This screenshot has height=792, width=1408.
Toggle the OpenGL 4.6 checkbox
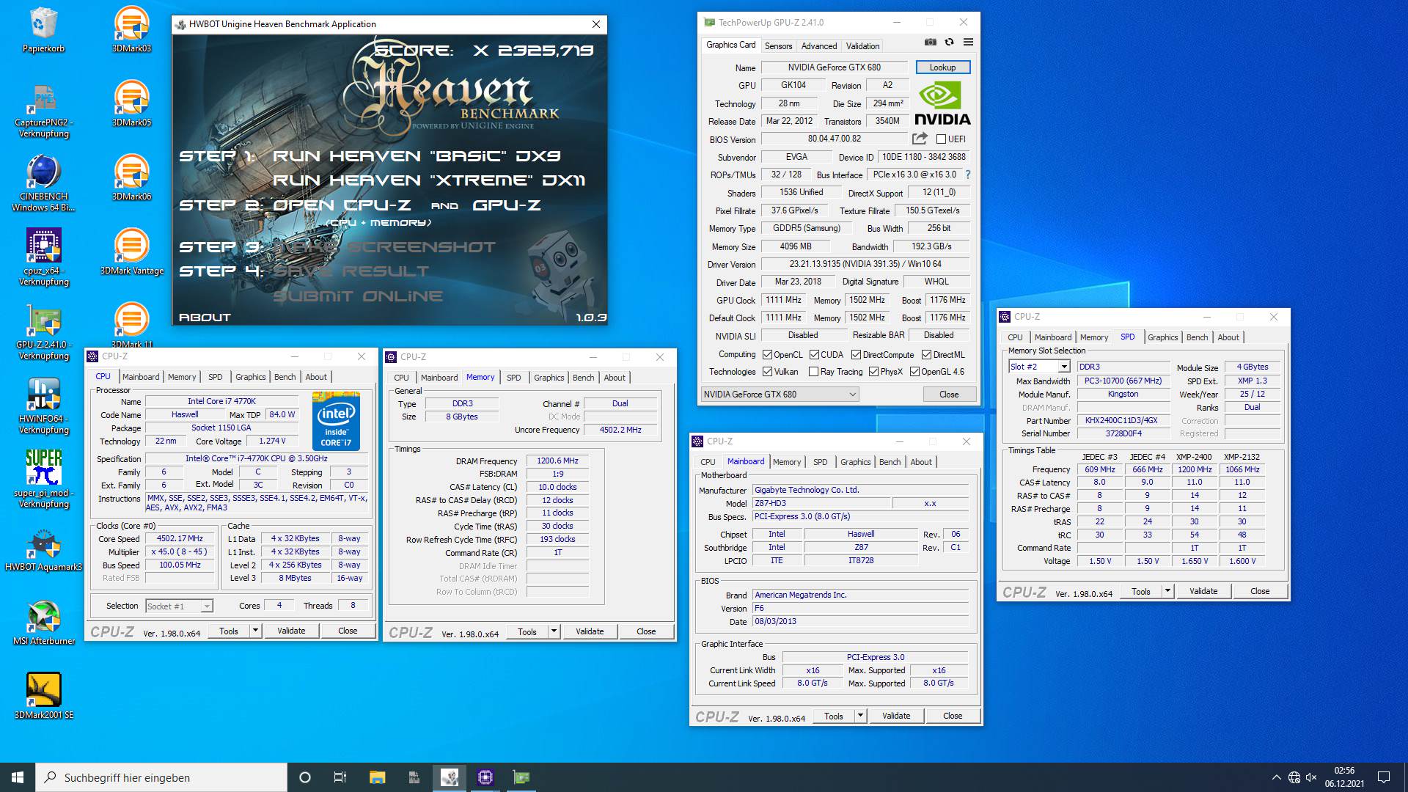point(914,372)
